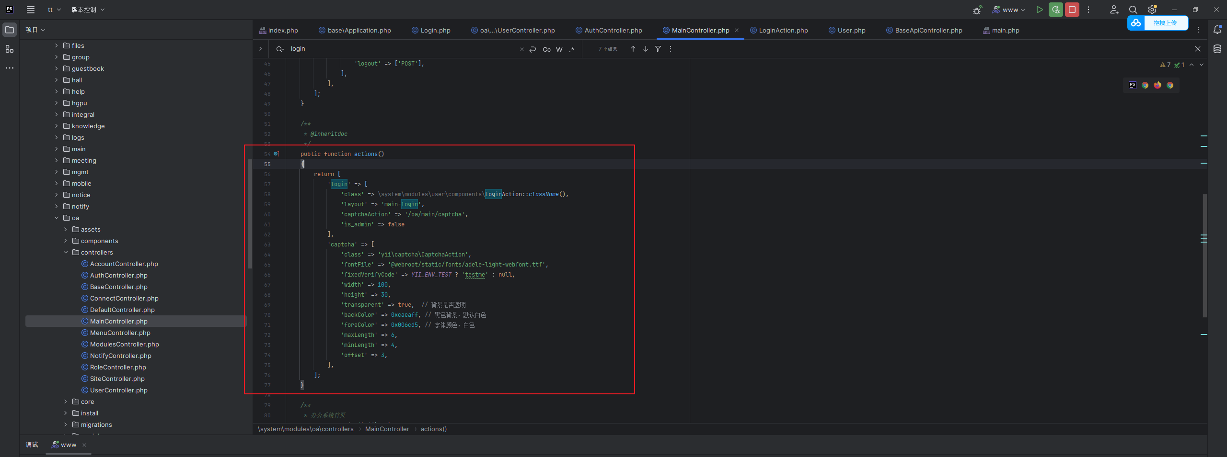This screenshot has width=1227, height=457.
Task: Click the drag upload button
Action: click(1166, 22)
